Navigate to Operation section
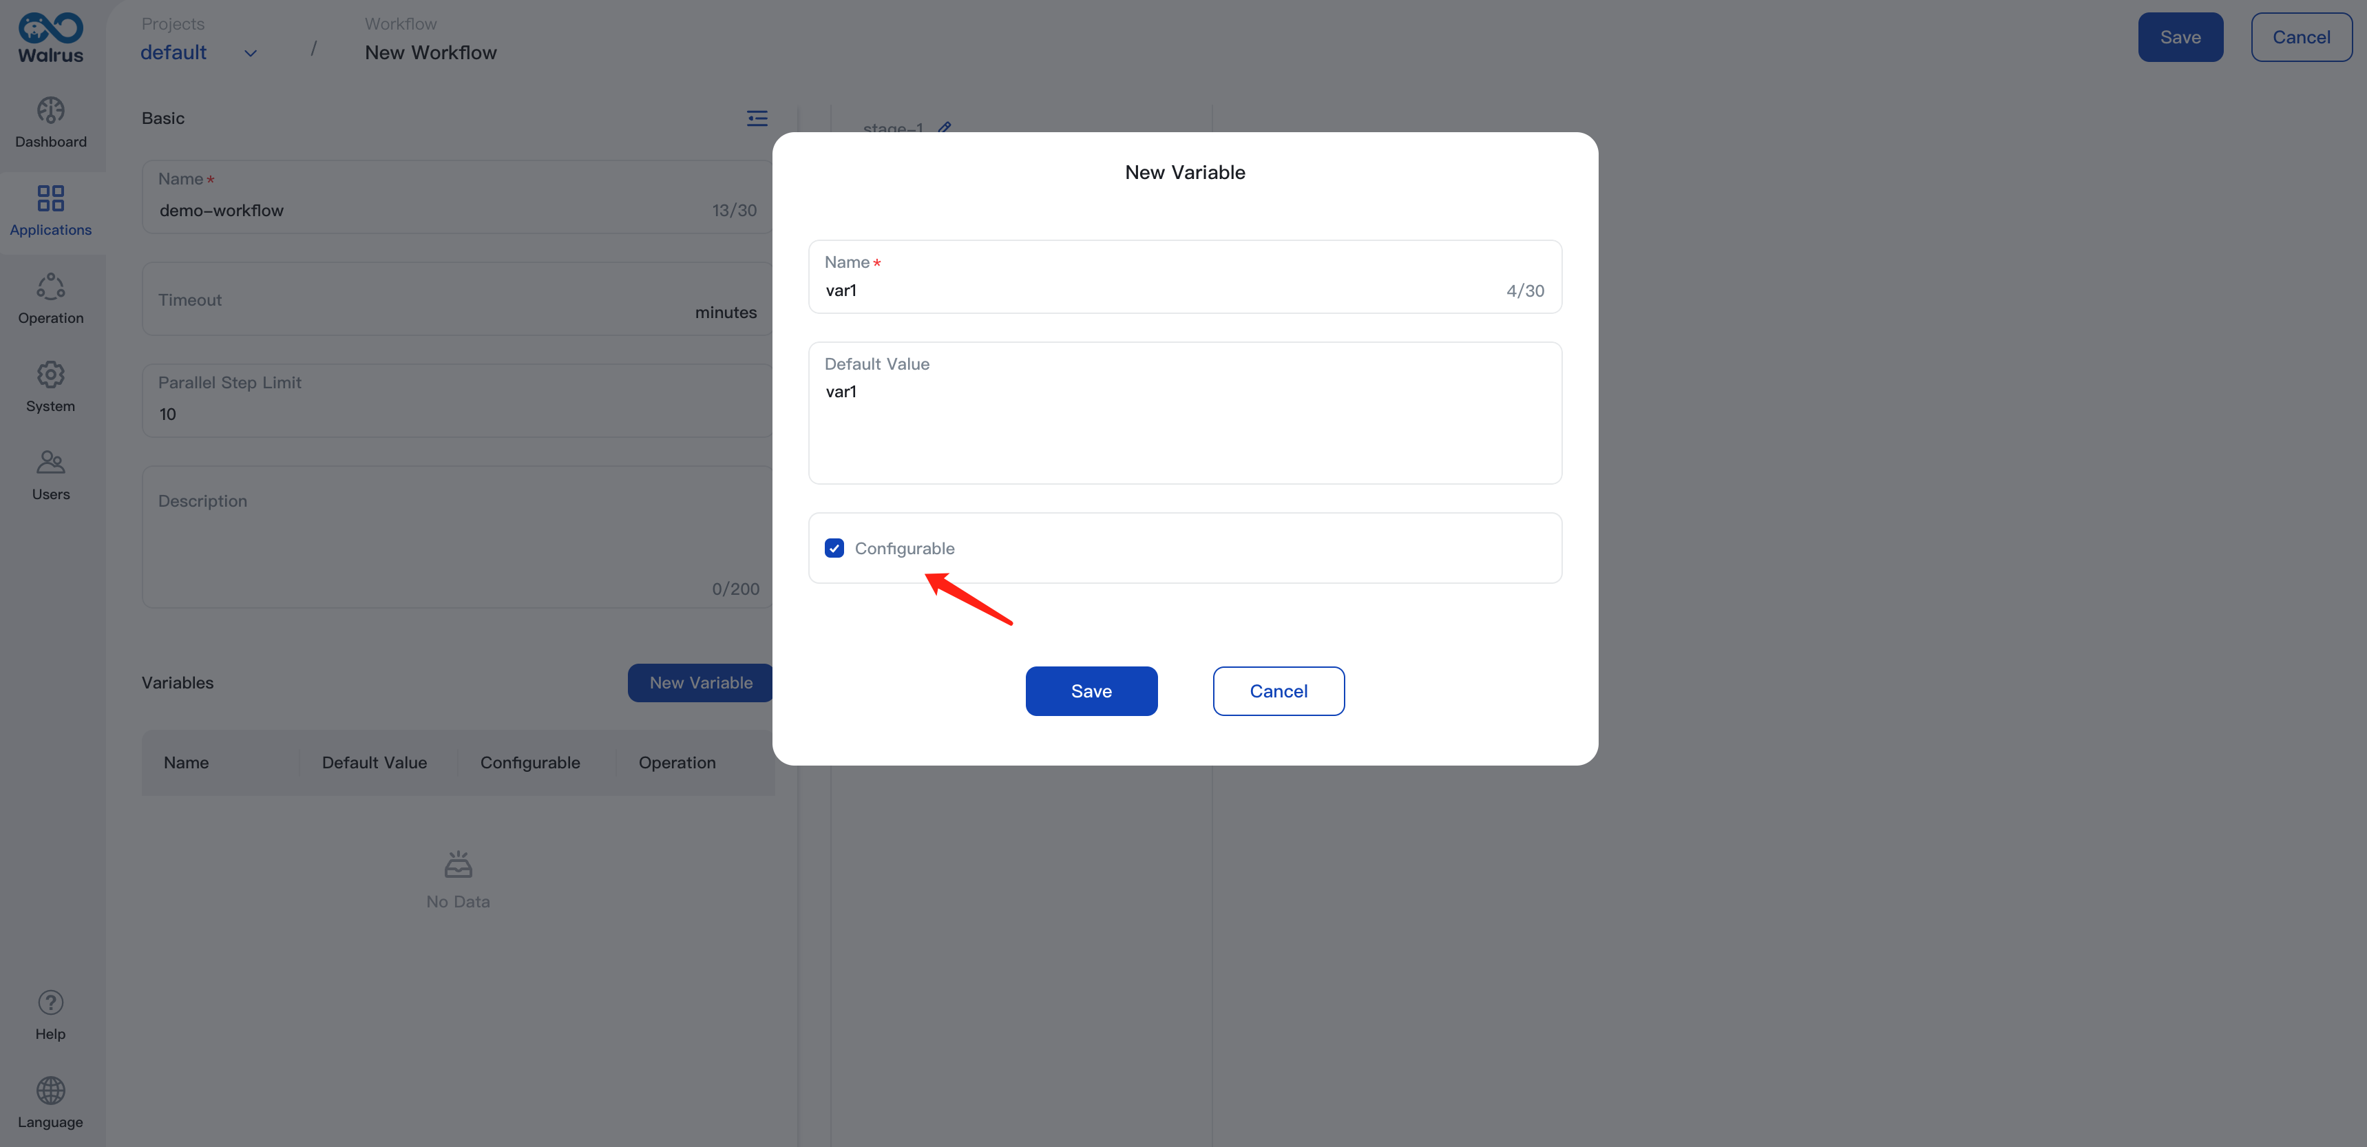The image size is (2367, 1147). [x=50, y=296]
